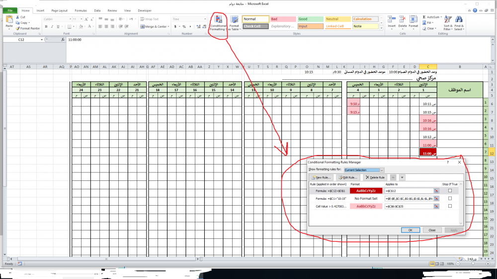The height and width of the screenshot is (279, 497).
Task: Apply the Neutral cell style
Action: click(x=338, y=19)
